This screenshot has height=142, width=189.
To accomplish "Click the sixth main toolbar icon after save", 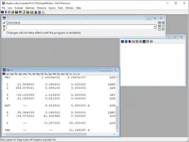I will [x=20, y=12].
